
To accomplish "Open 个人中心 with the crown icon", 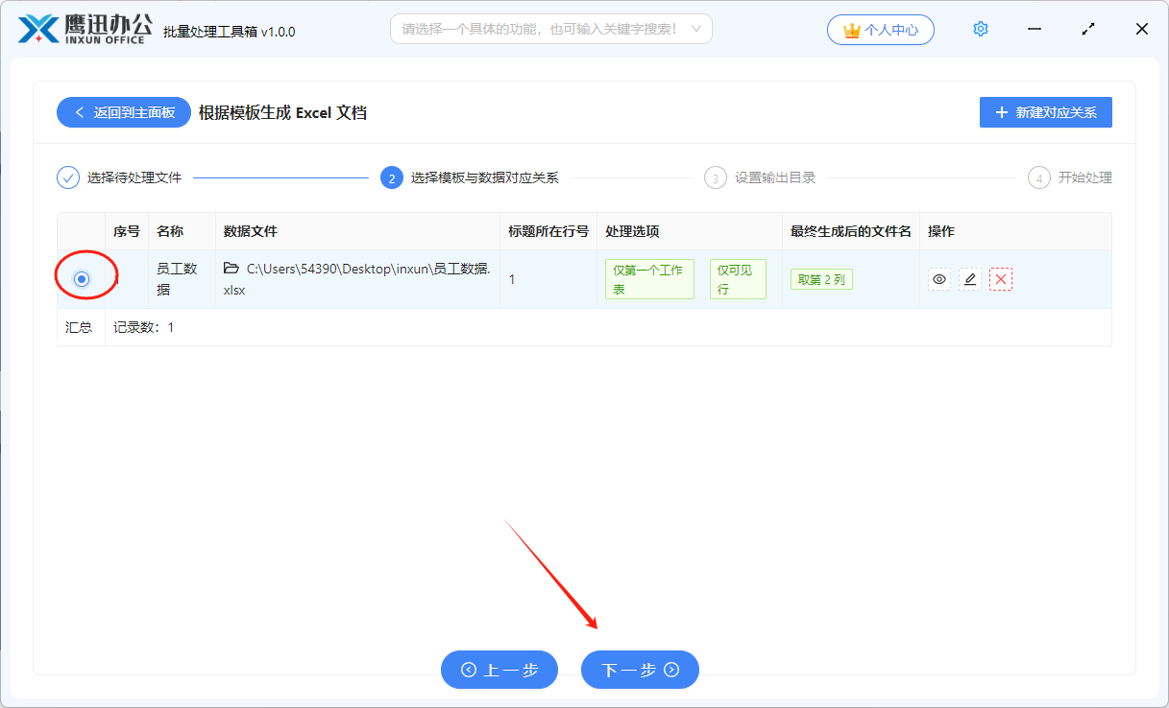I will point(880,30).
